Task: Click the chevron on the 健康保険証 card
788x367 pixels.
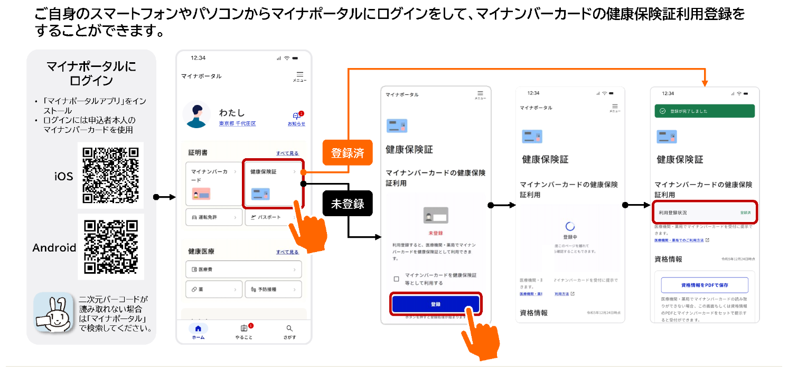Action: 294,171
